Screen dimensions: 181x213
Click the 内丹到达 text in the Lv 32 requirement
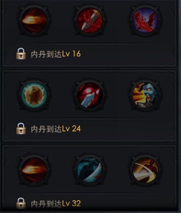click(x=46, y=203)
